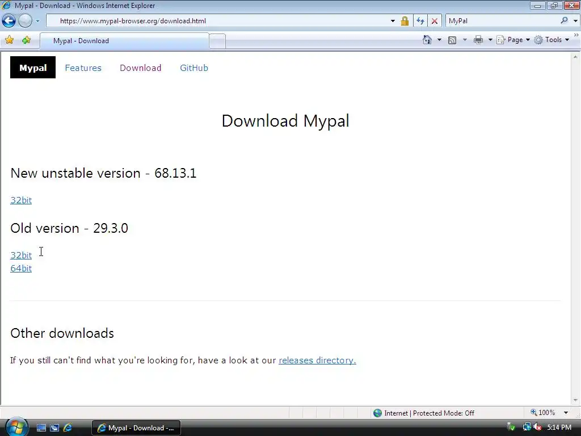Expand the Home button dropdown arrow
This screenshot has width=581, height=436.
[x=440, y=40]
